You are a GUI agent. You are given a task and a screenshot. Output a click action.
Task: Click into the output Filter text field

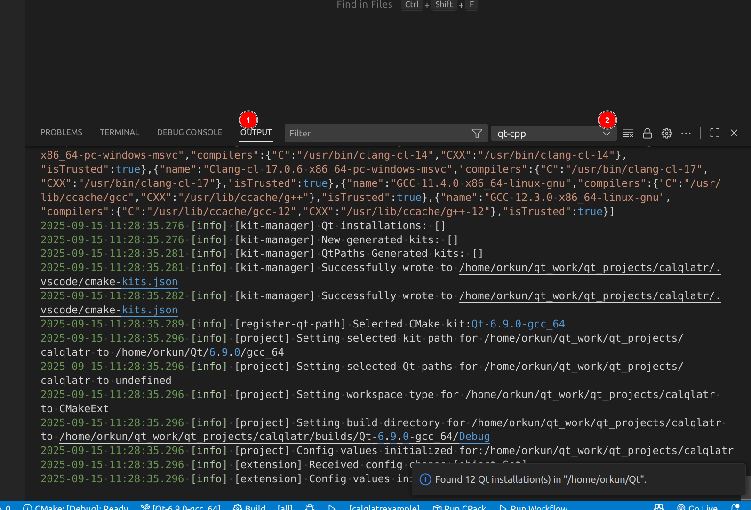[376, 134]
